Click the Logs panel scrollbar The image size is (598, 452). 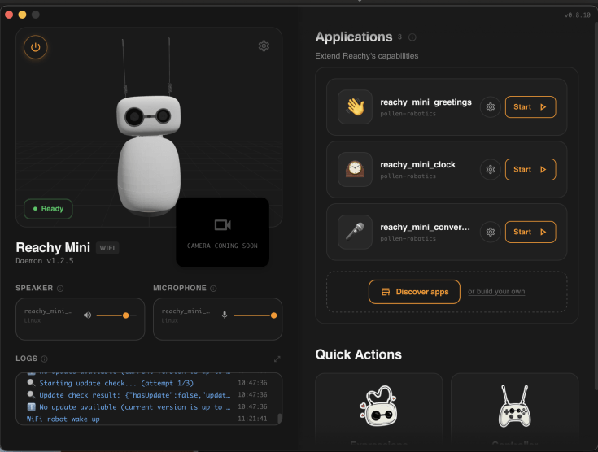280,418
